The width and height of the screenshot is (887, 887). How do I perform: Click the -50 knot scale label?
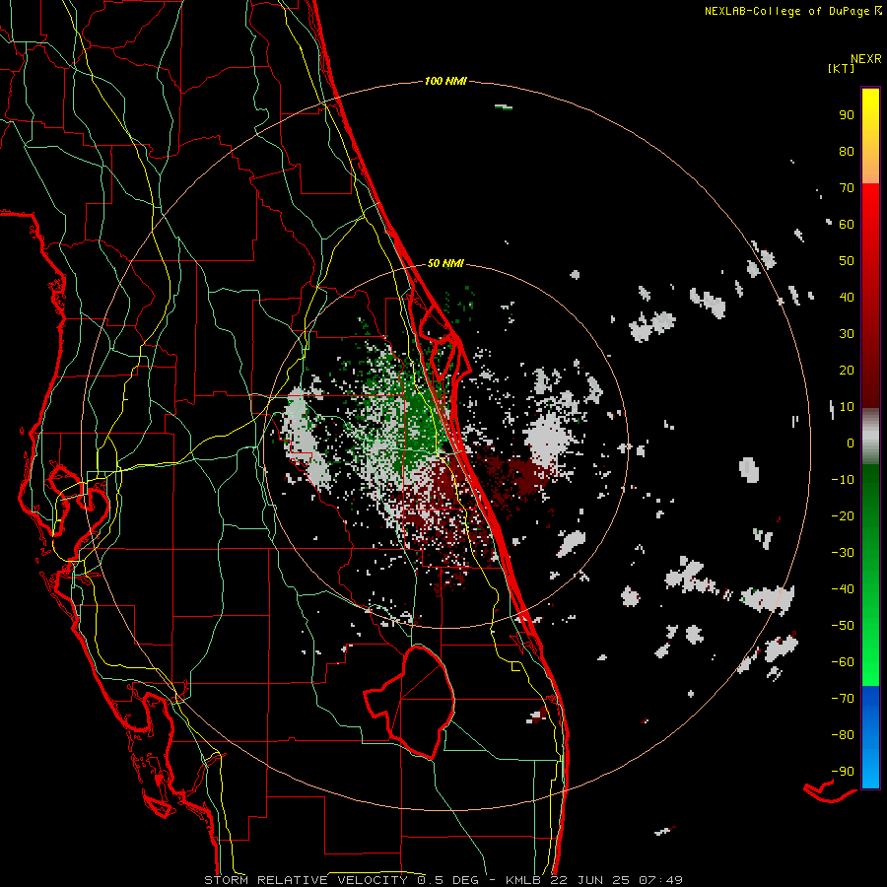coord(843,626)
